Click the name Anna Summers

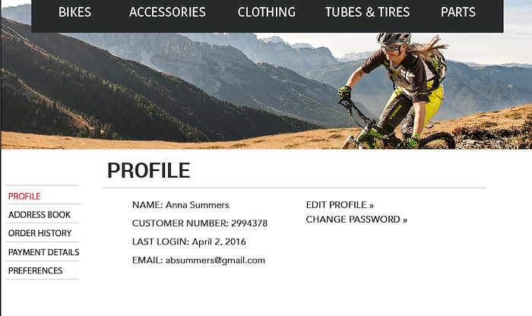[197, 205]
